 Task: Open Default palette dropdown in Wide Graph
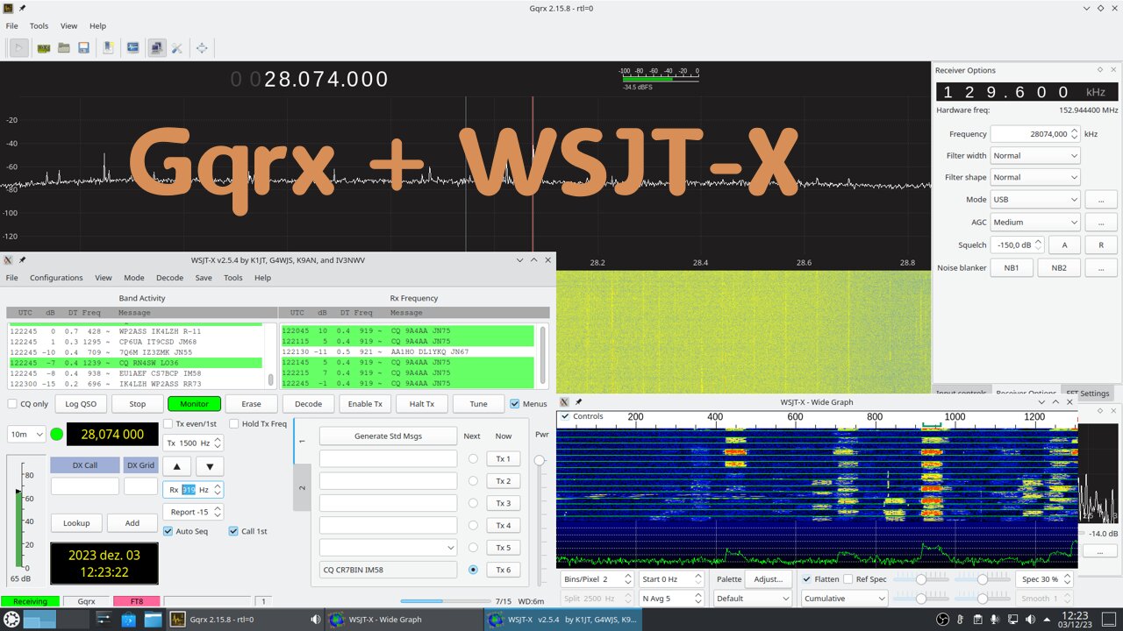pyautogui.click(x=752, y=599)
